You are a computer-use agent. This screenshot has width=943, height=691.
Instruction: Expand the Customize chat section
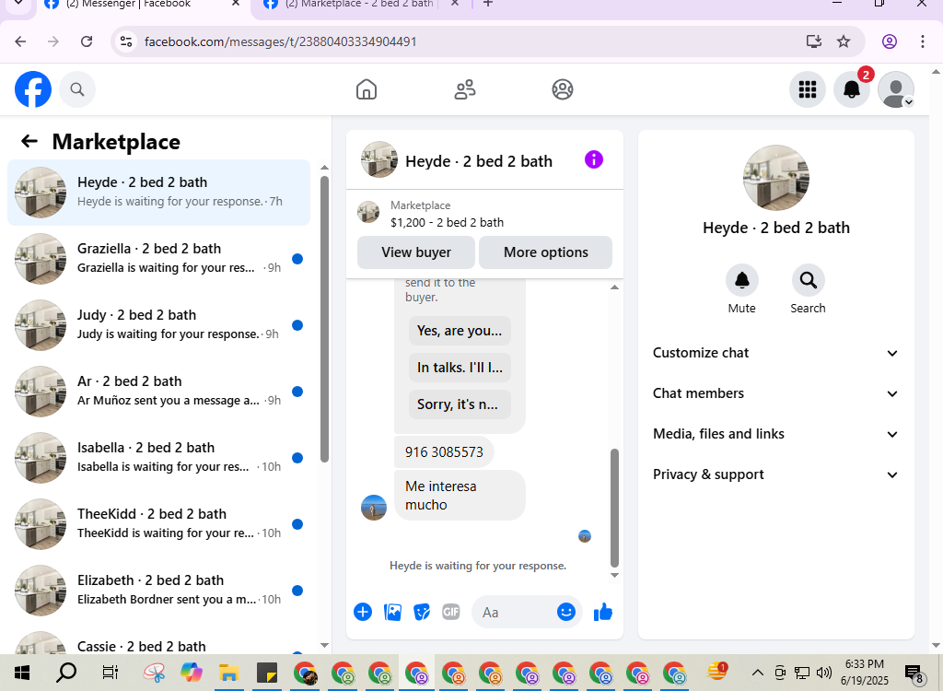pyautogui.click(x=775, y=353)
